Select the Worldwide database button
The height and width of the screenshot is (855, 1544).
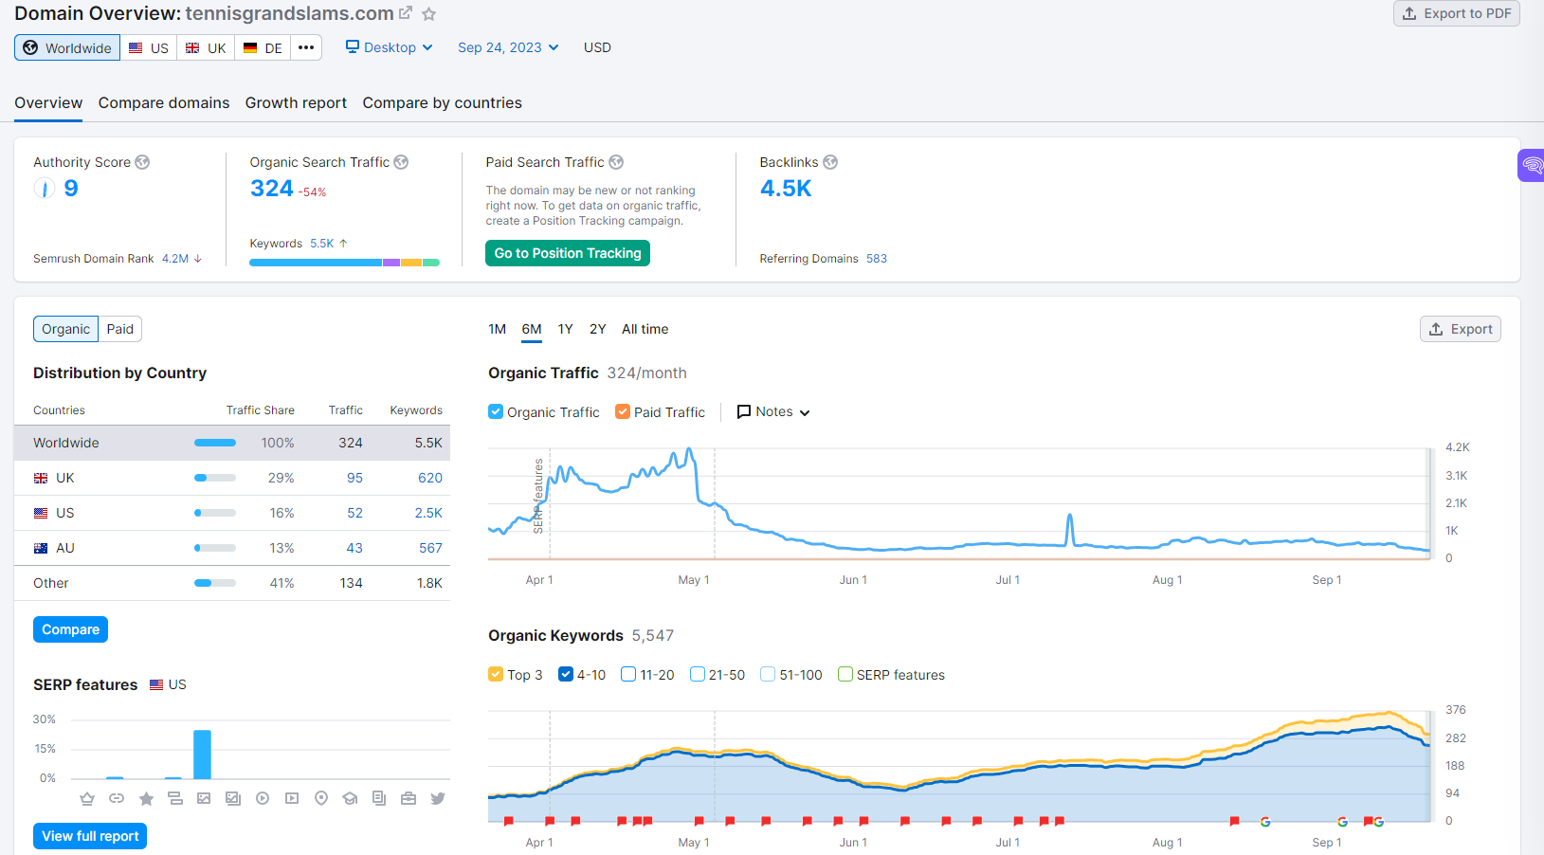67,47
